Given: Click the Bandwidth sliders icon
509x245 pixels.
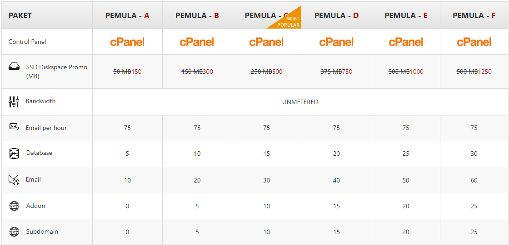Looking at the screenshot, I should (x=14, y=102).
